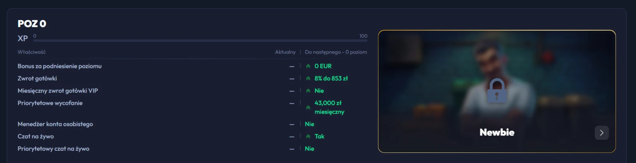Click Priorytetowy czat na żywo label
636x163 pixels.
(53, 149)
